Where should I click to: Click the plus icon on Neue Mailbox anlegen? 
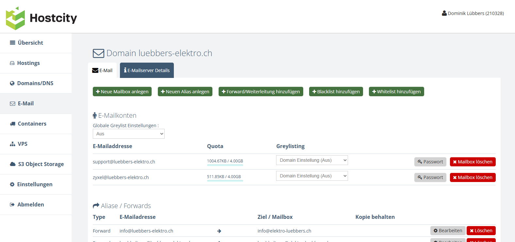(x=98, y=92)
